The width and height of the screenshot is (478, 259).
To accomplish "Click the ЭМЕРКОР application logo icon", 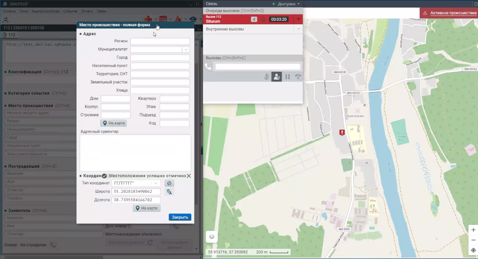I will (5, 4).
